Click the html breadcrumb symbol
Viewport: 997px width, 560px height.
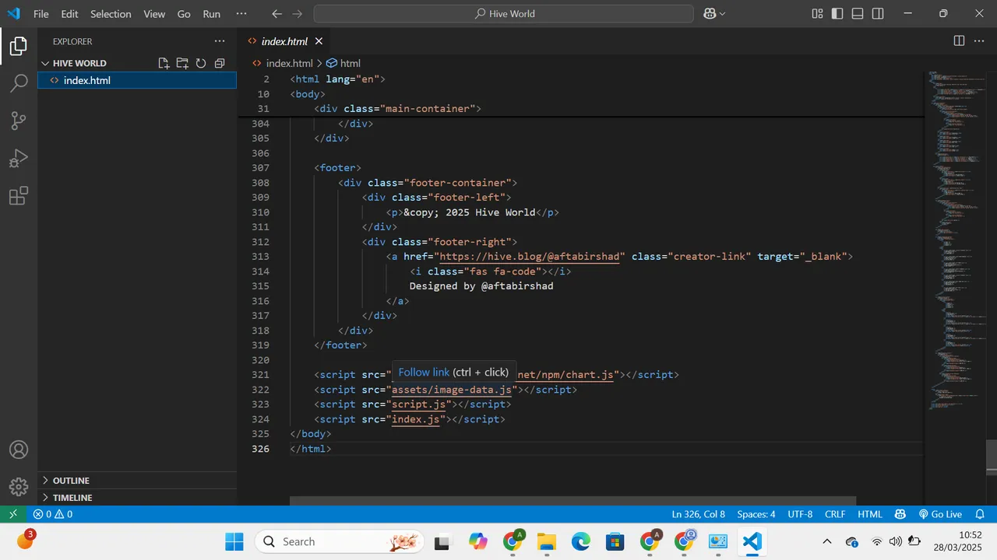pyautogui.click(x=343, y=63)
